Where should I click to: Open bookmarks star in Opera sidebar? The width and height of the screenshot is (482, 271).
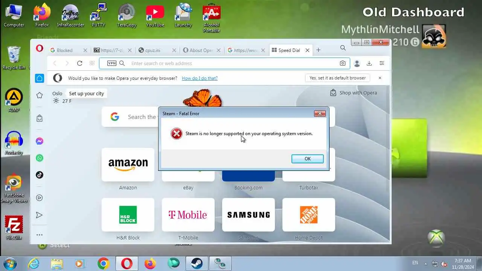[x=40, y=95]
